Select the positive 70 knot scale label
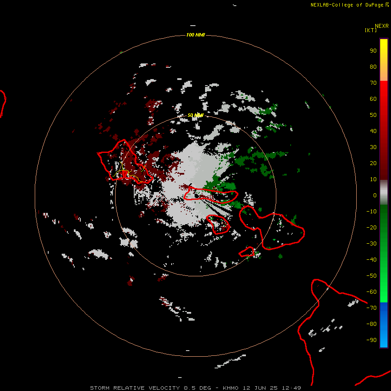Image resolution: width=391 pixels, height=391 pixels. coord(373,83)
